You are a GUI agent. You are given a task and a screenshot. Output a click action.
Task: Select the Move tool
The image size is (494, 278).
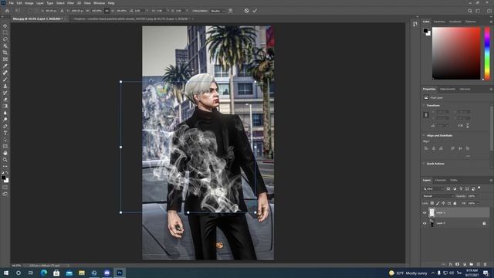5,25
